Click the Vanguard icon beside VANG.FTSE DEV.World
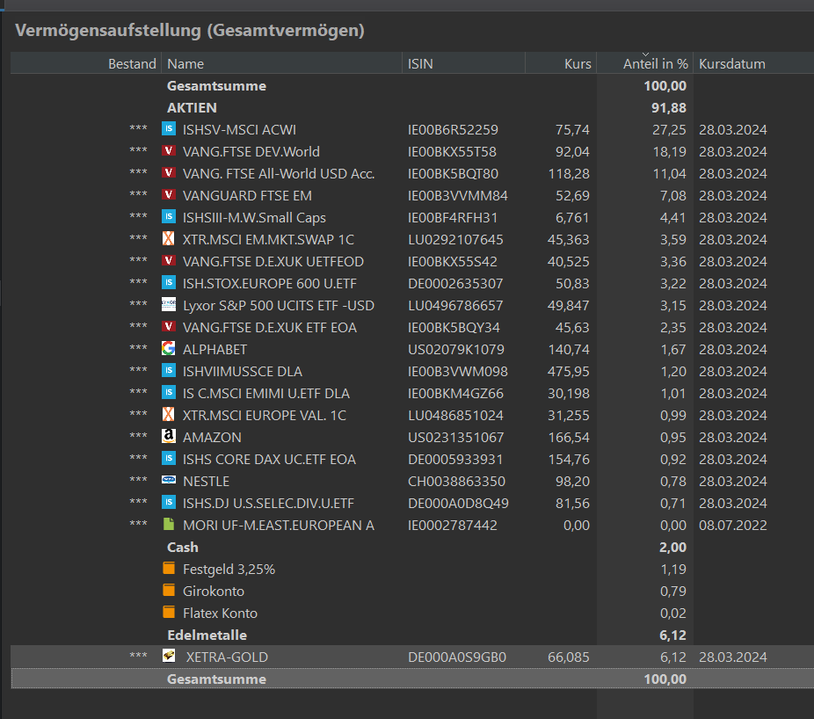This screenshot has height=719, width=814. pyautogui.click(x=169, y=150)
